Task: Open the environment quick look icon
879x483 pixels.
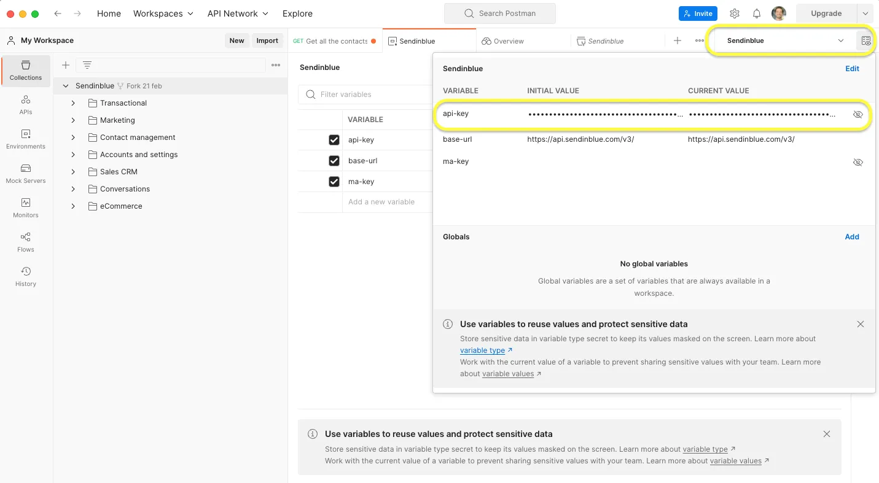Action: tap(866, 41)
